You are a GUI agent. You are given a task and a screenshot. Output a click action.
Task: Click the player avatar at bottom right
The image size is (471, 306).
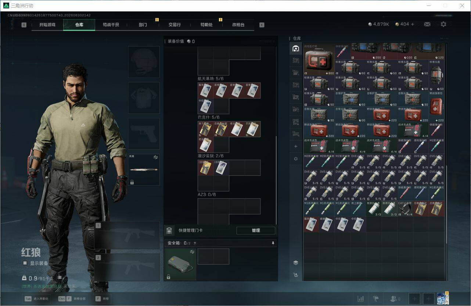(443, 299)
